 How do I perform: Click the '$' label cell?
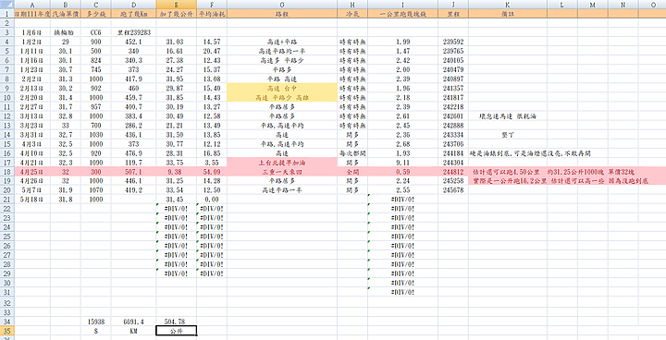pyautogui.click(x=96, y=331)
